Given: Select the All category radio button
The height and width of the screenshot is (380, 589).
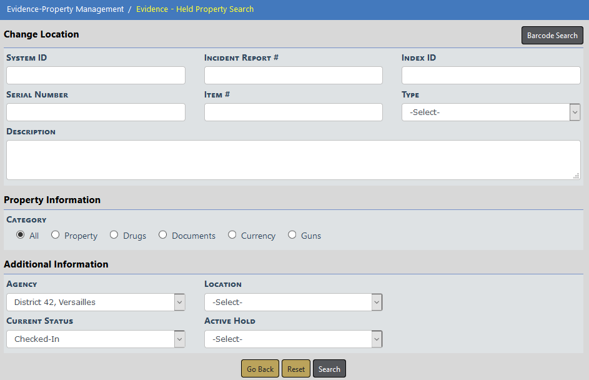Looking at the screenshot, I should click(x=21, y=235).
